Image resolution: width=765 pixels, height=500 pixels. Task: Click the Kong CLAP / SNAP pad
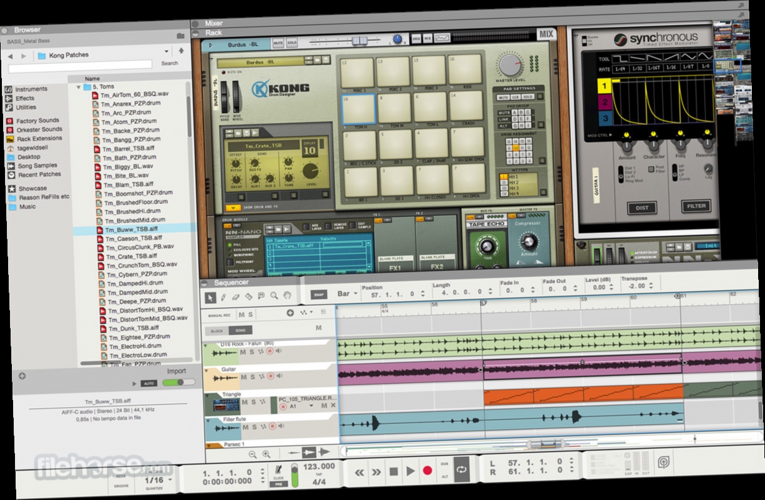point(432,144)
